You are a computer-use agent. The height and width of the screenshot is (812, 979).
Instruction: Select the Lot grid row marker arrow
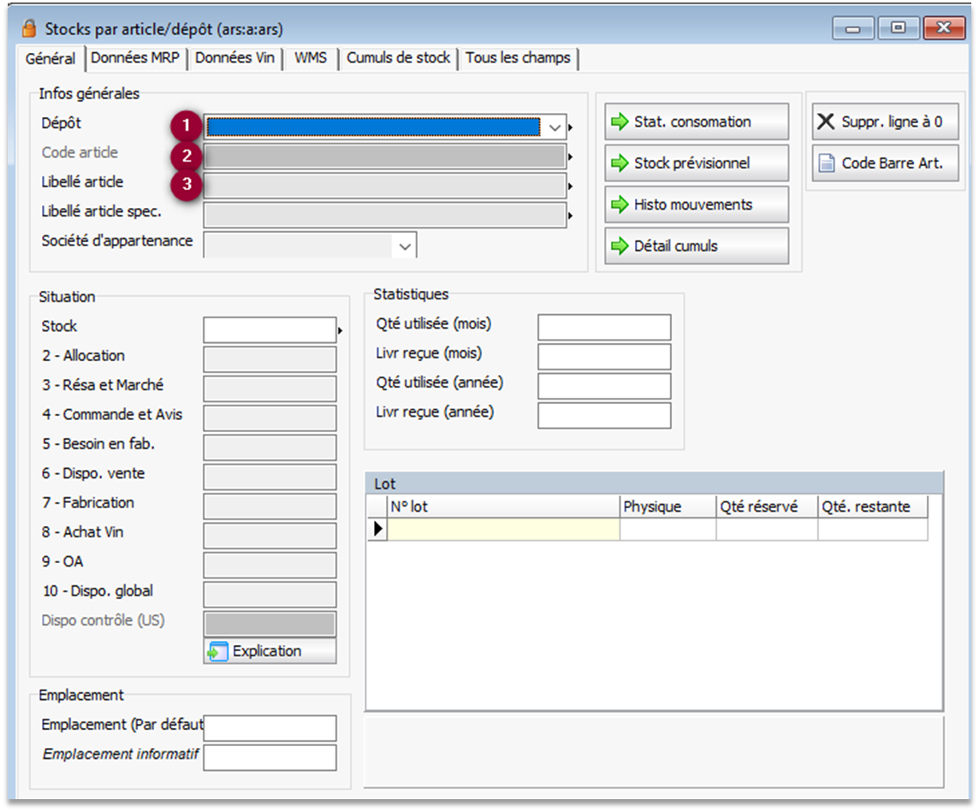point(377,530)
